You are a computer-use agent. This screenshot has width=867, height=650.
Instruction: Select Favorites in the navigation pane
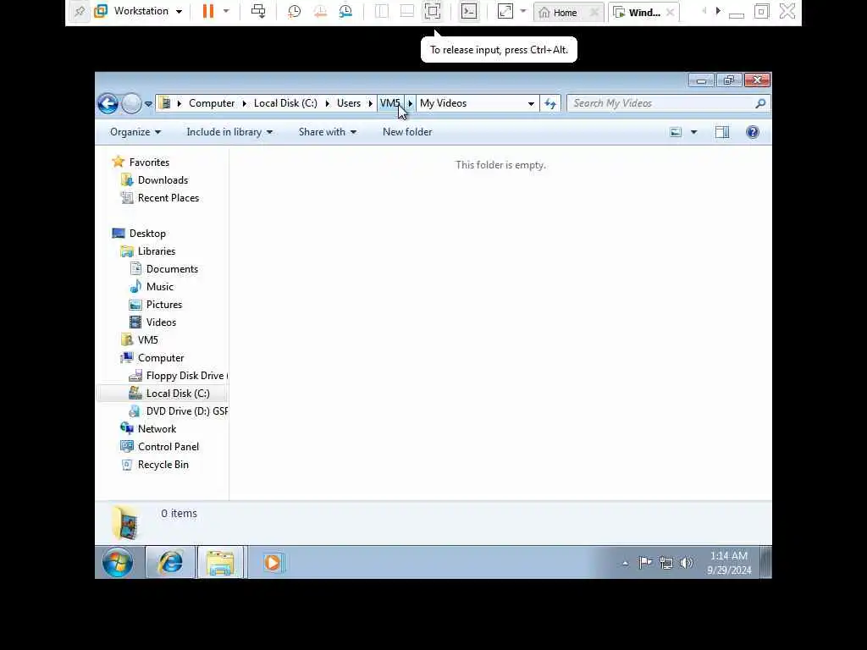pos(149,162)
